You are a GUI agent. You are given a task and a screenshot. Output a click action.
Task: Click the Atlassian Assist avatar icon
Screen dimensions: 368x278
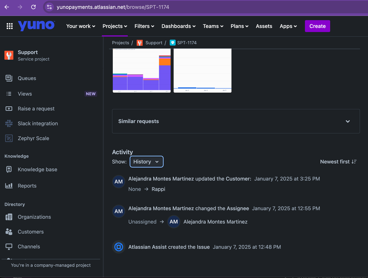click(x=119, y=247)
